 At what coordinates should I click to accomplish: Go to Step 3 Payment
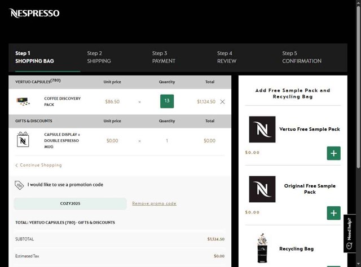[164, 57]
